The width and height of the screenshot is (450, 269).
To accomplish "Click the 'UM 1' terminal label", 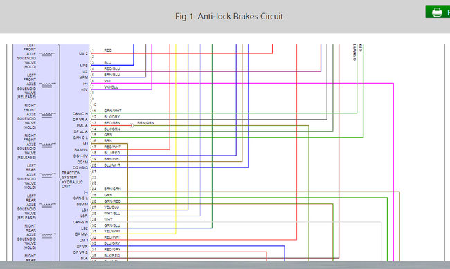I will 84,241.
